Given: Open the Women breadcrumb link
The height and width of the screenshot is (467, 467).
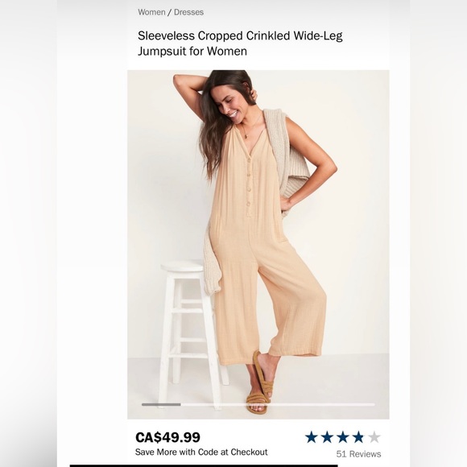Looking at the screenshot, I should [x=151, y=12].
